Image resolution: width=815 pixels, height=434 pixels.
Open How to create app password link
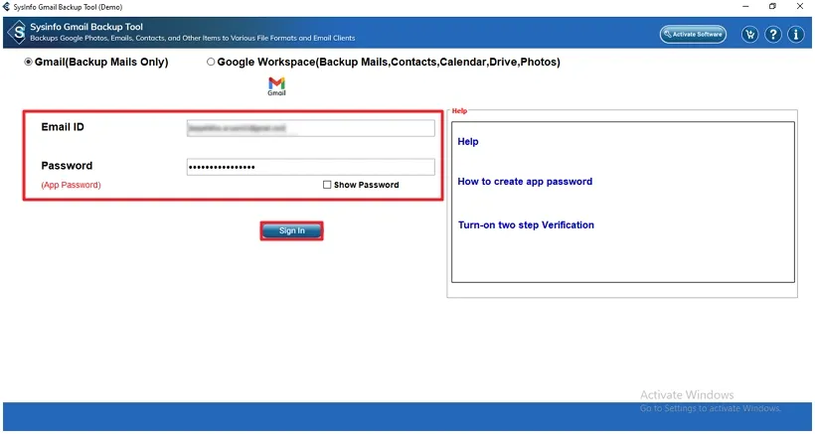[x=525, y=182]
